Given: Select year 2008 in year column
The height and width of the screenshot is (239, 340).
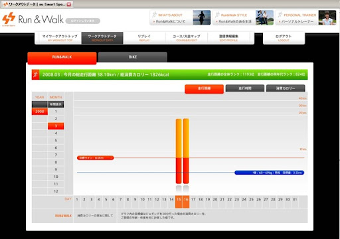Looking at the screenshot, I should [x=40, y=112].
